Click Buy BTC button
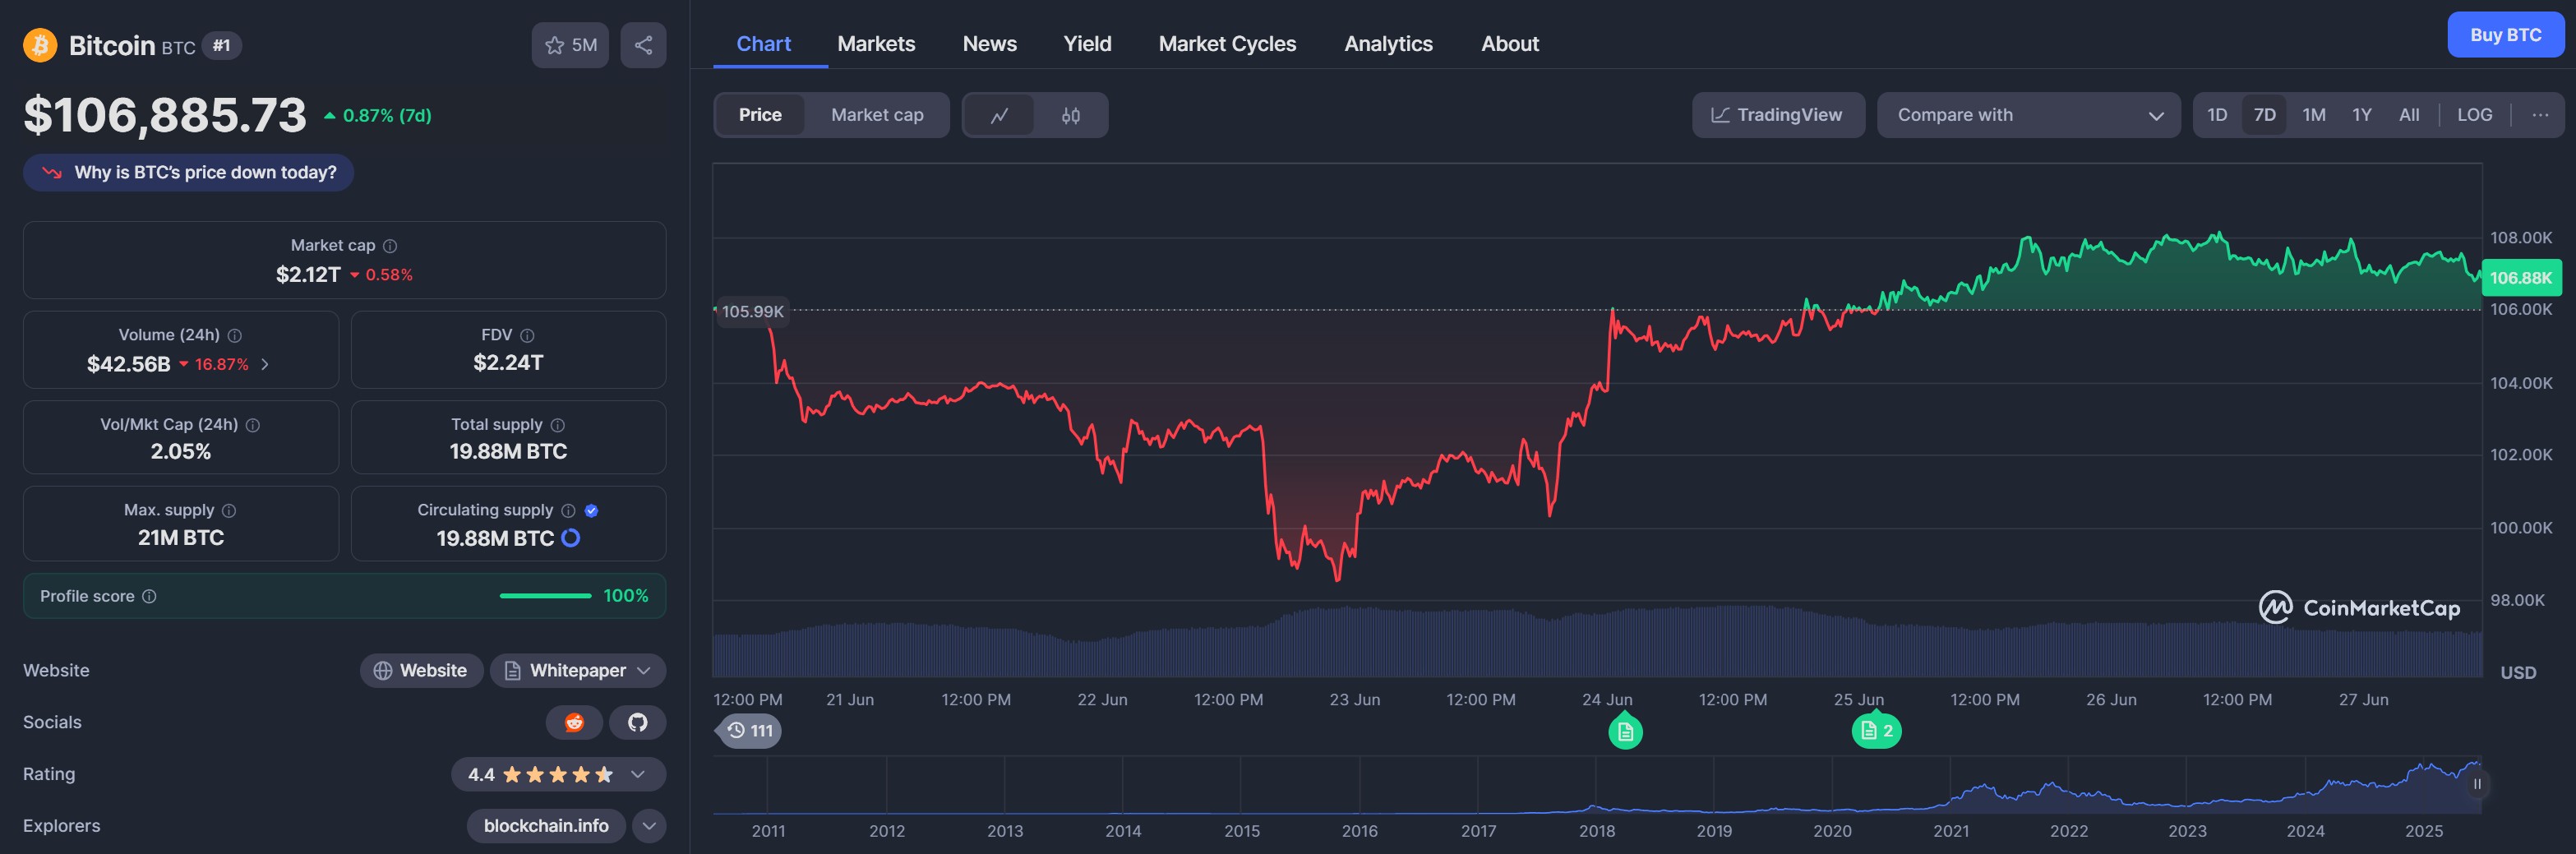The image size is (2576, 854). (2505, 35)
